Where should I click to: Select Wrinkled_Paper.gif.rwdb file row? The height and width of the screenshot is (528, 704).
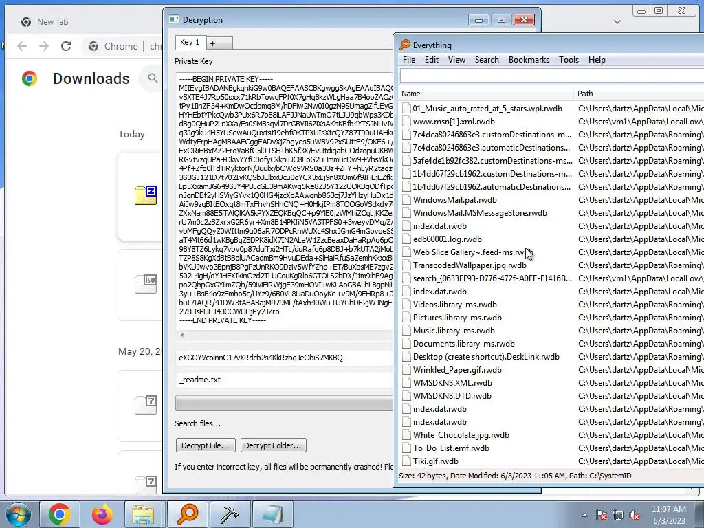457,369
